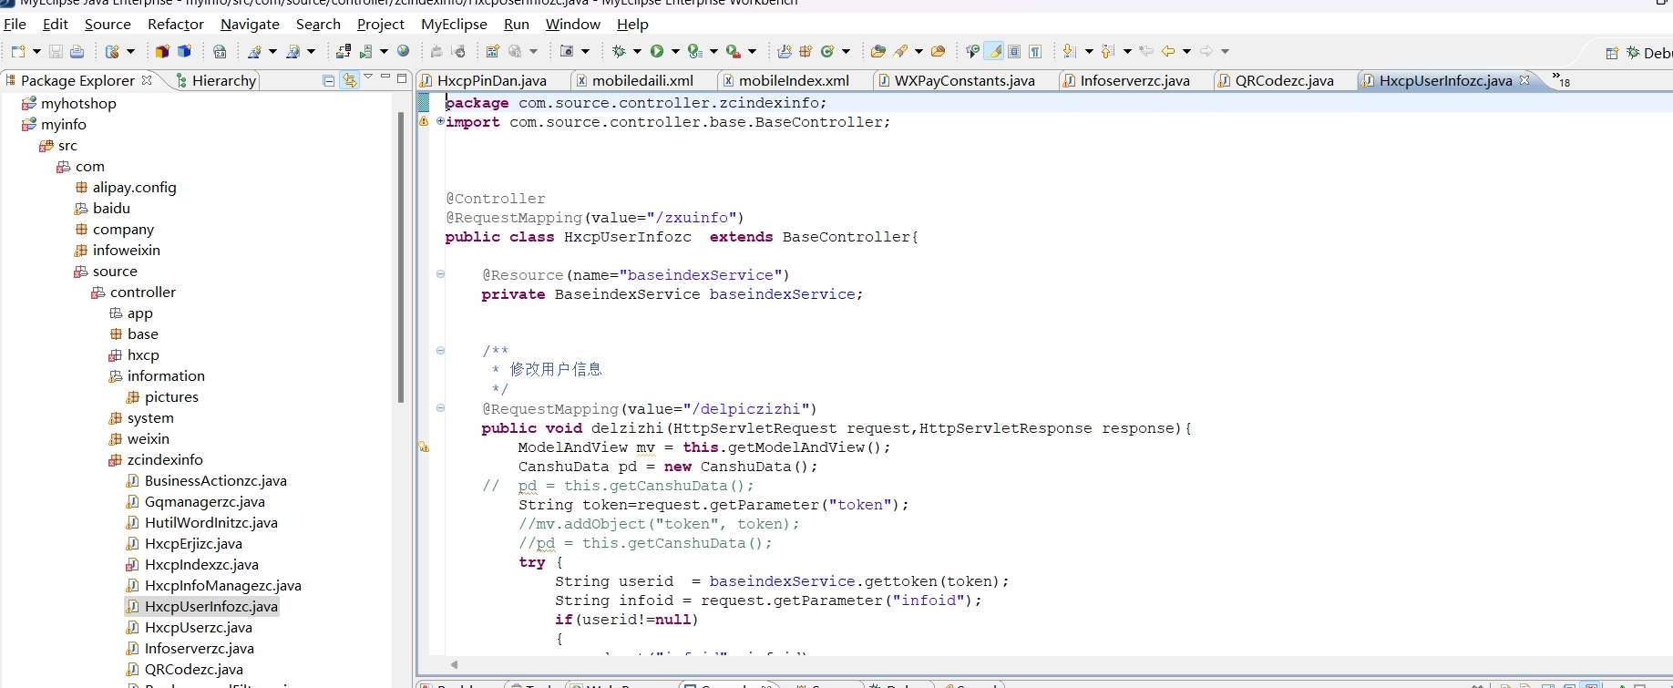Select Infoserverzc.java in Package Explorer
The image size is (1673, 688).
pos(199,649)
